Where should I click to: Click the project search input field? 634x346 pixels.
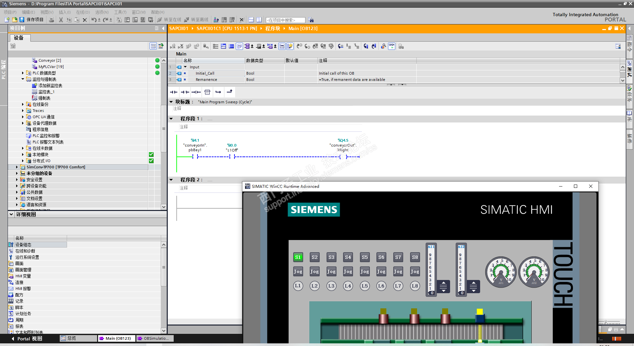[285, 20]
